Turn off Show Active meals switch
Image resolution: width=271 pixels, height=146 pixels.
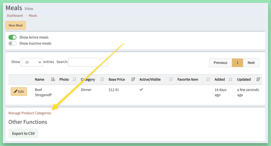tap(12, 37)
